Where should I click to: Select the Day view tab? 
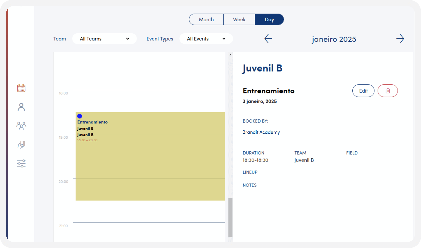(269, 19)
